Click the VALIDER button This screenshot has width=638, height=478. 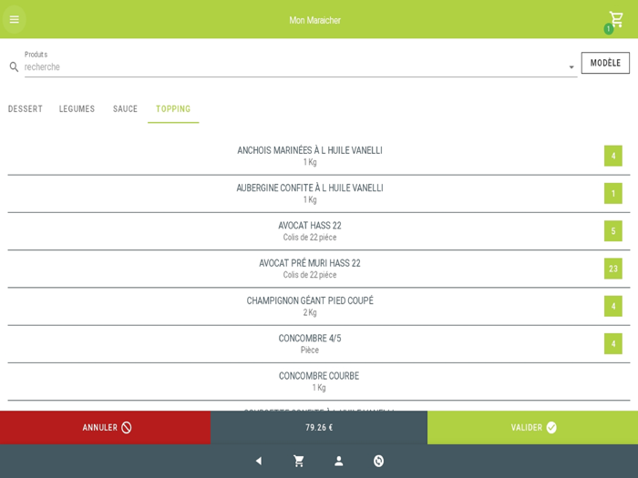pos(532,427)
